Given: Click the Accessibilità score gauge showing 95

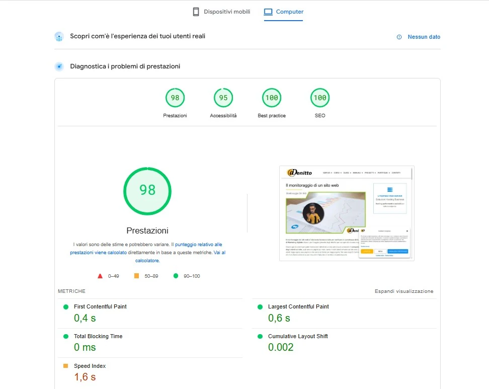Looking at the screenshot, I should (223, 98).
